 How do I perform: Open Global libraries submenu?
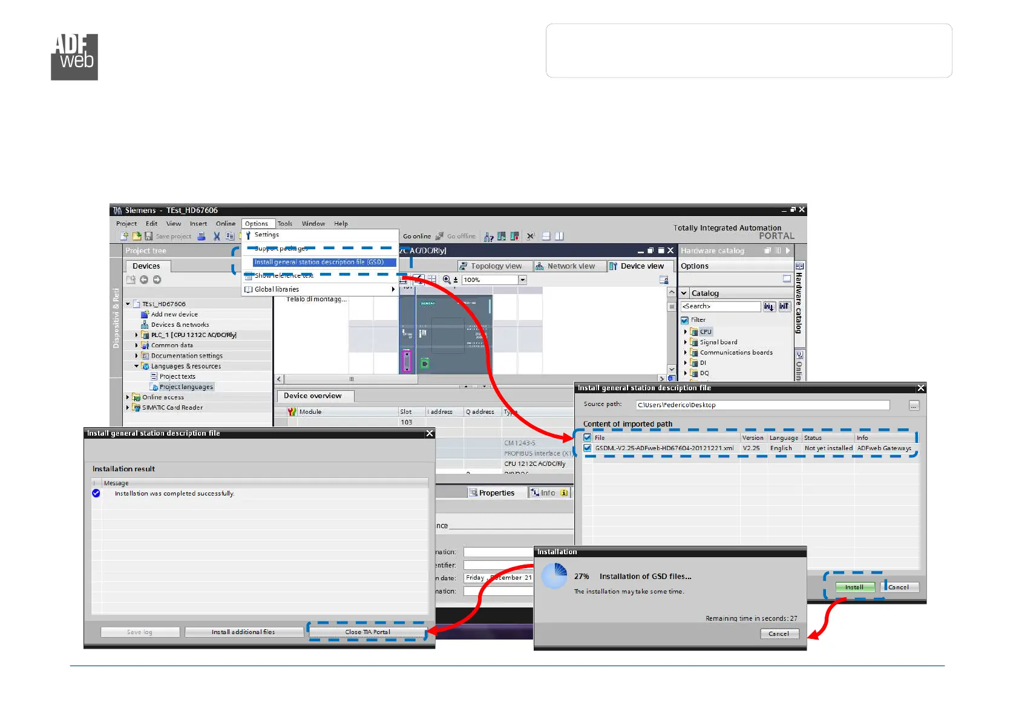coord(319,289)
